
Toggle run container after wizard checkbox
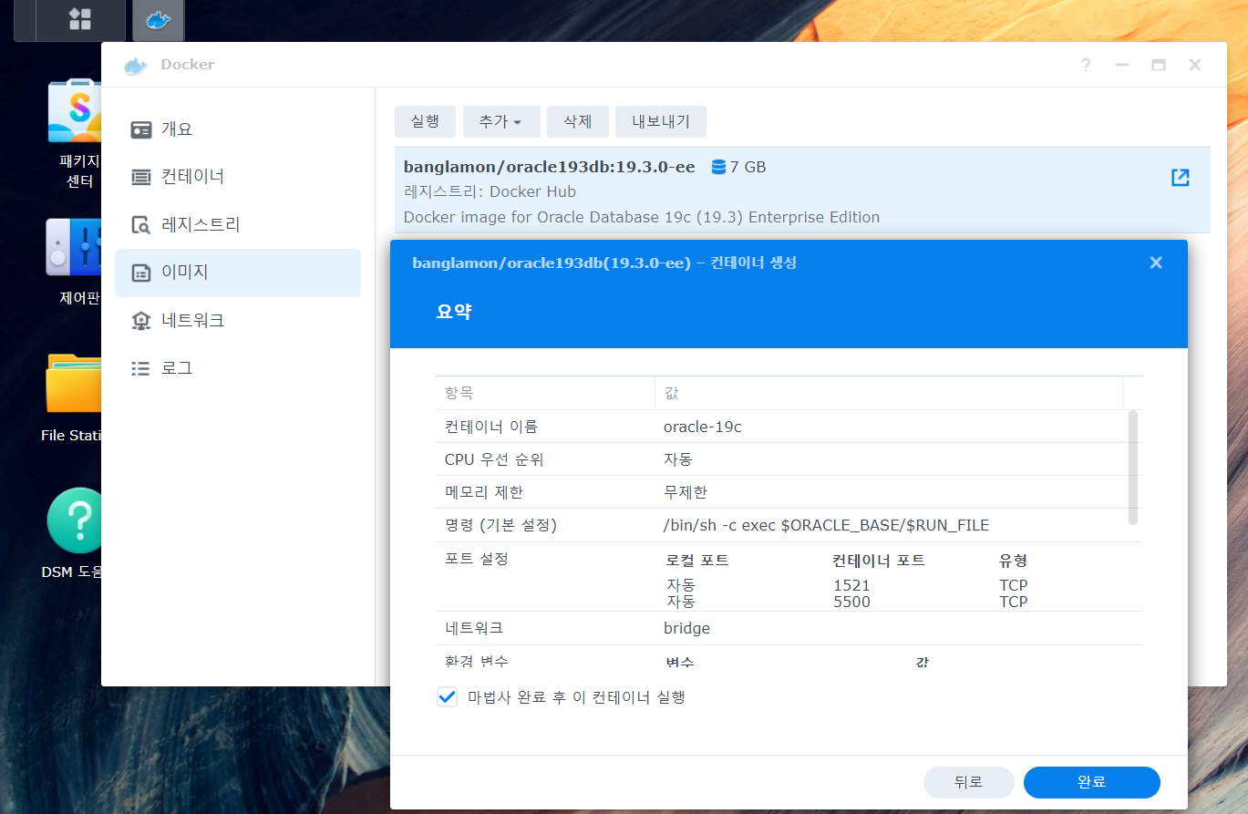tap(447, 697)
